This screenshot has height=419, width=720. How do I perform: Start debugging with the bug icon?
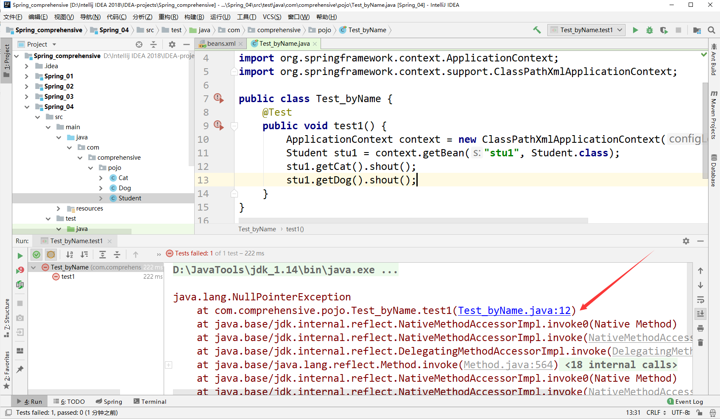(650, 30)
